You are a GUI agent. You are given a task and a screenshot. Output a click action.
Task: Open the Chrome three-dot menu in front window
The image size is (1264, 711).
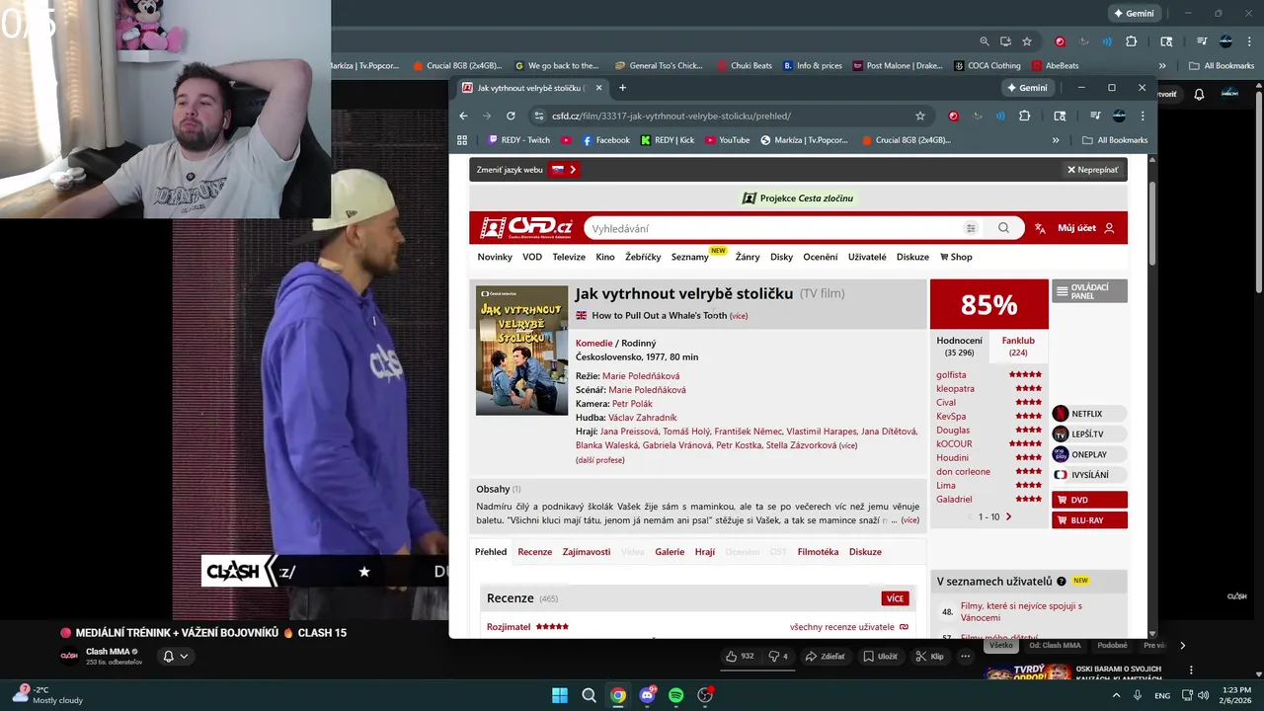tap(1143, 116)
